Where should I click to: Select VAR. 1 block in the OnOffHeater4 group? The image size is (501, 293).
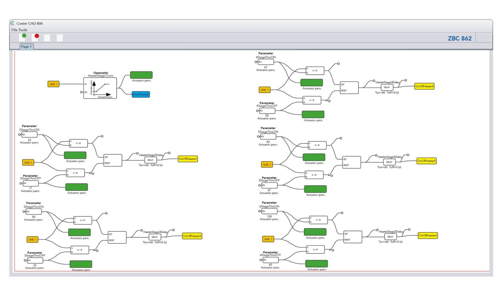(x=265, y=90)
